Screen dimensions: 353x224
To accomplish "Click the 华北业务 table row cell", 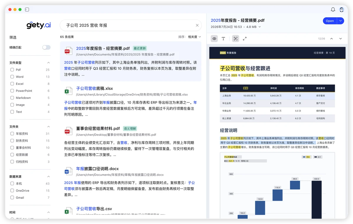I will coord(227,103).
